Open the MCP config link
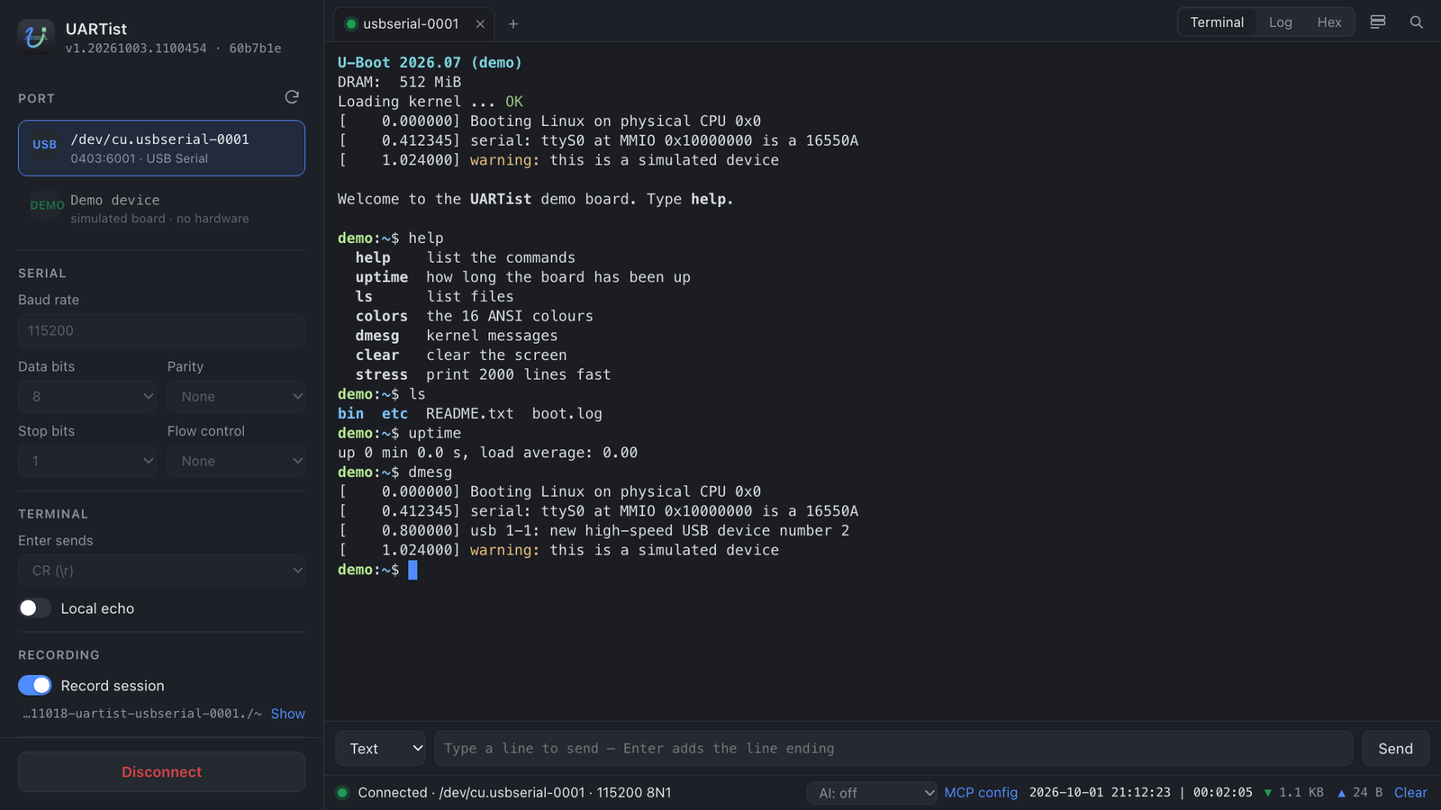 [981, 793]
